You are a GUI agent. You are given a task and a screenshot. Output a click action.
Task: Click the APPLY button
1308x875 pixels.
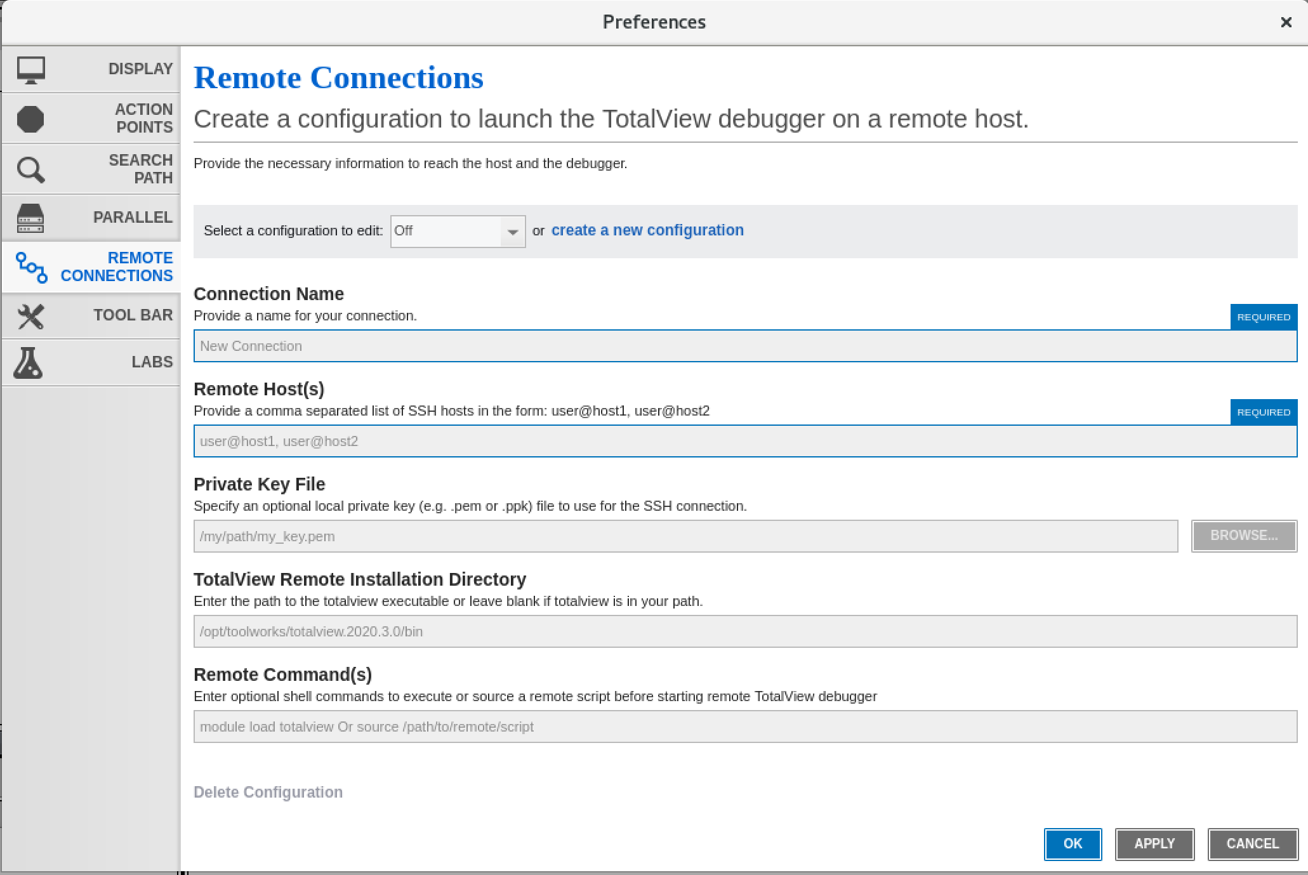1154,844
